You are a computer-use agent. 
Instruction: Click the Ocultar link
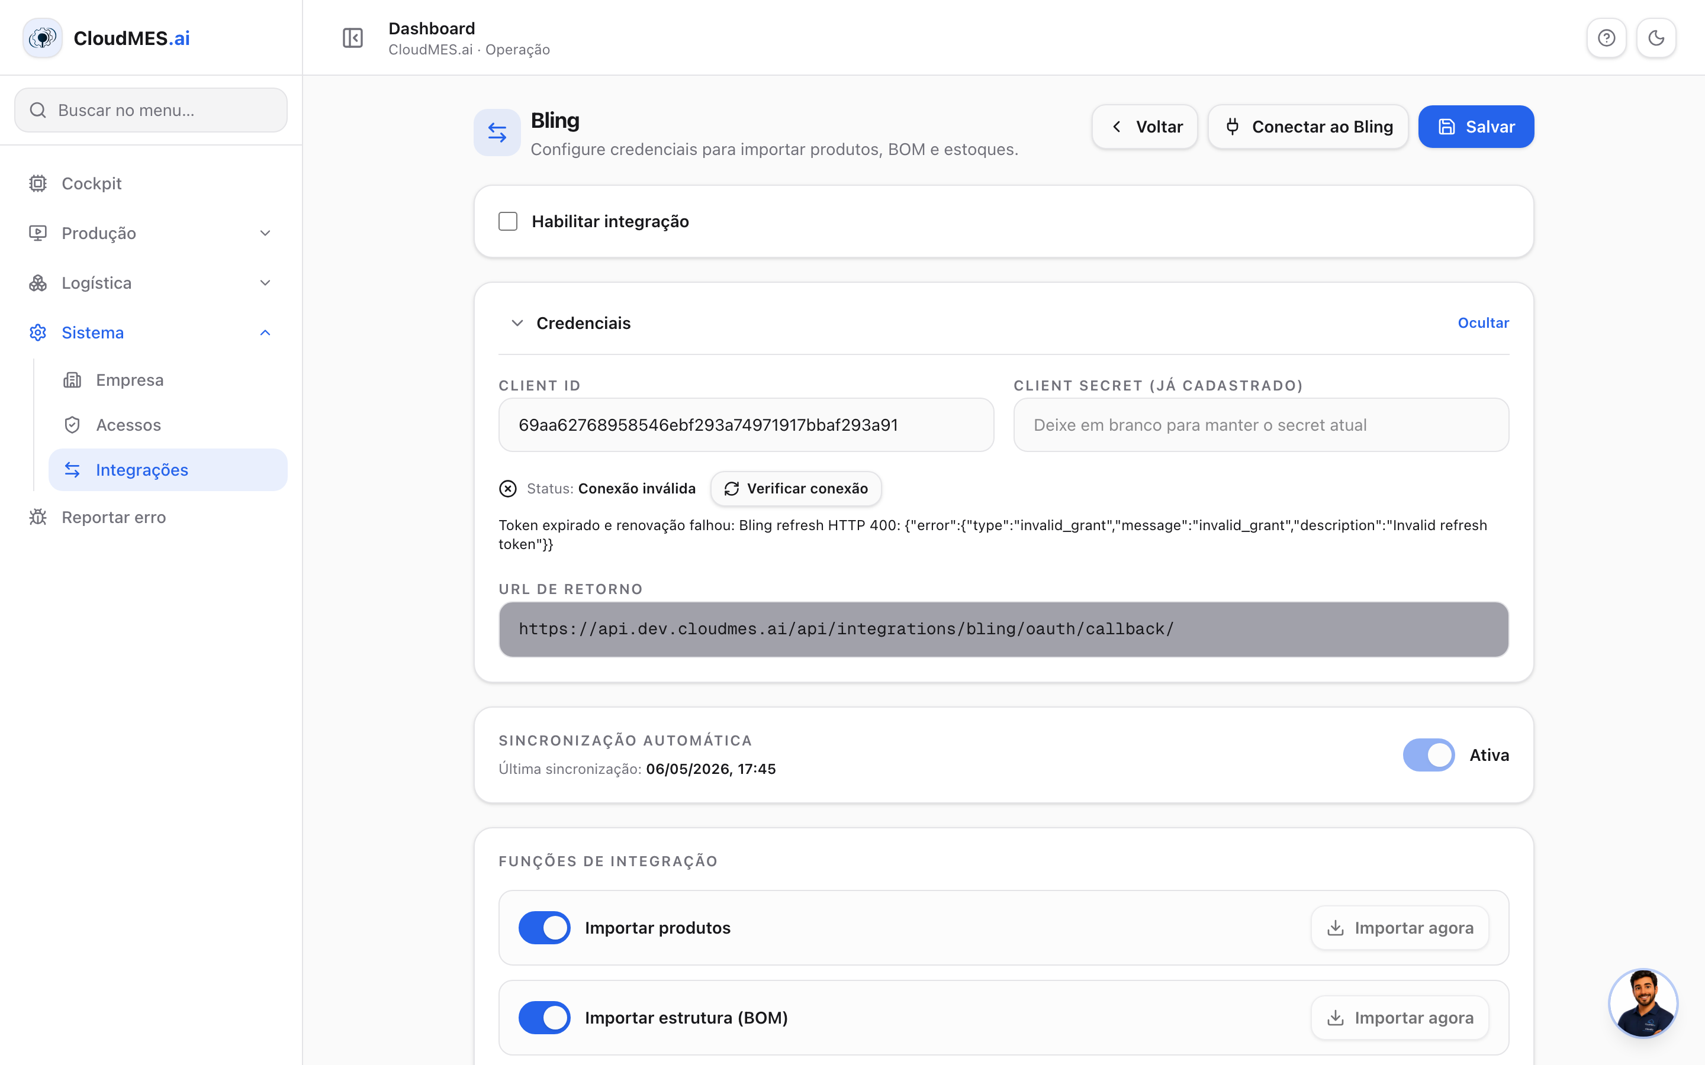[1483, 322]
